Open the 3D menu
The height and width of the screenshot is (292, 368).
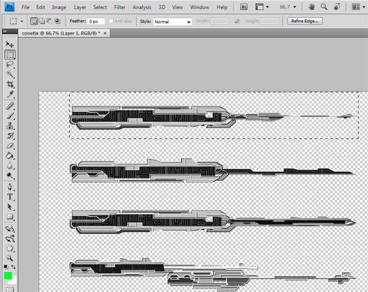[162, 7]
